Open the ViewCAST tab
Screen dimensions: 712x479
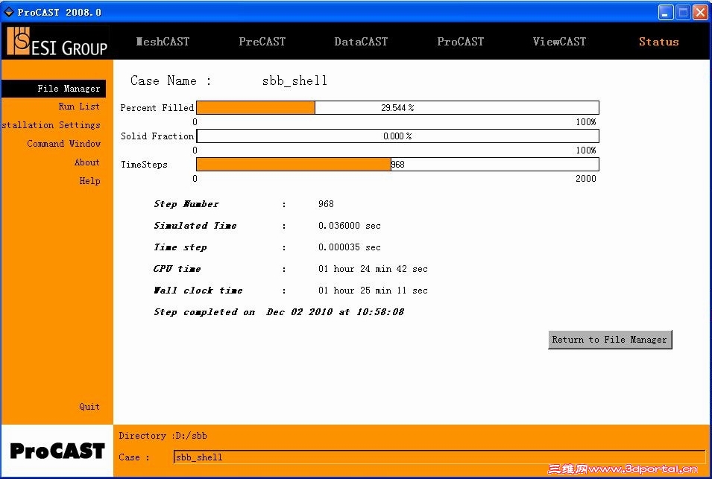tap(559, 42)
